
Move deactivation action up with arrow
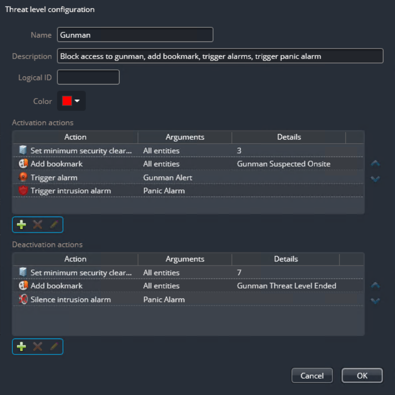point(375,285)
